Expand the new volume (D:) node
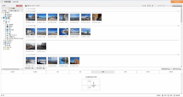Image resolution: width=183 pixels, height=97 pixels. point(6,37)
